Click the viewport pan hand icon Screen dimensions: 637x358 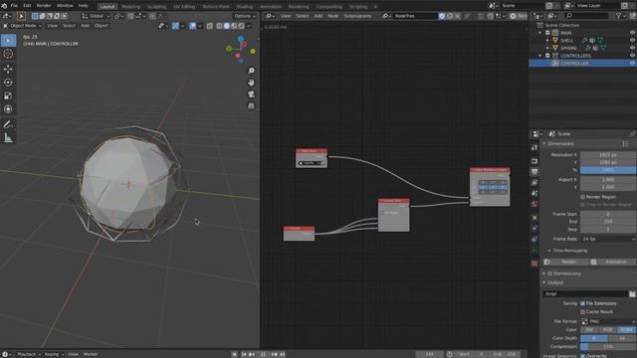coord(251,83)
